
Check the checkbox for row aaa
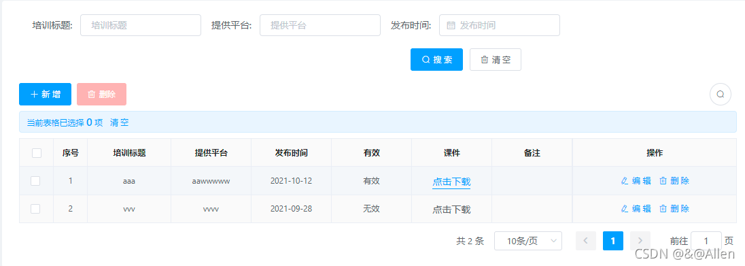click(x=35, y=181)
